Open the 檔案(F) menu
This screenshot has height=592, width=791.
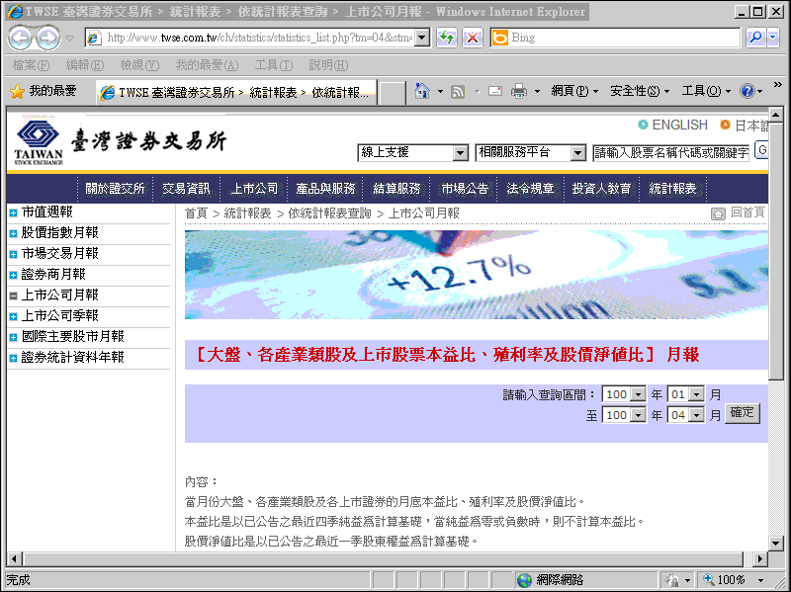click(31, 65)
